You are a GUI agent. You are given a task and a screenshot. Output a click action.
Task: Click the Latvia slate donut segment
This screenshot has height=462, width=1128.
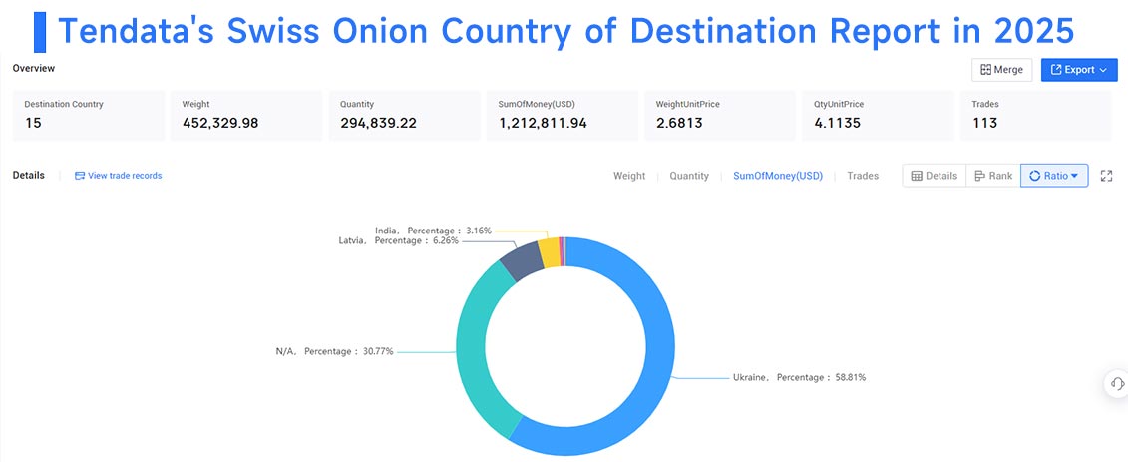523,260
